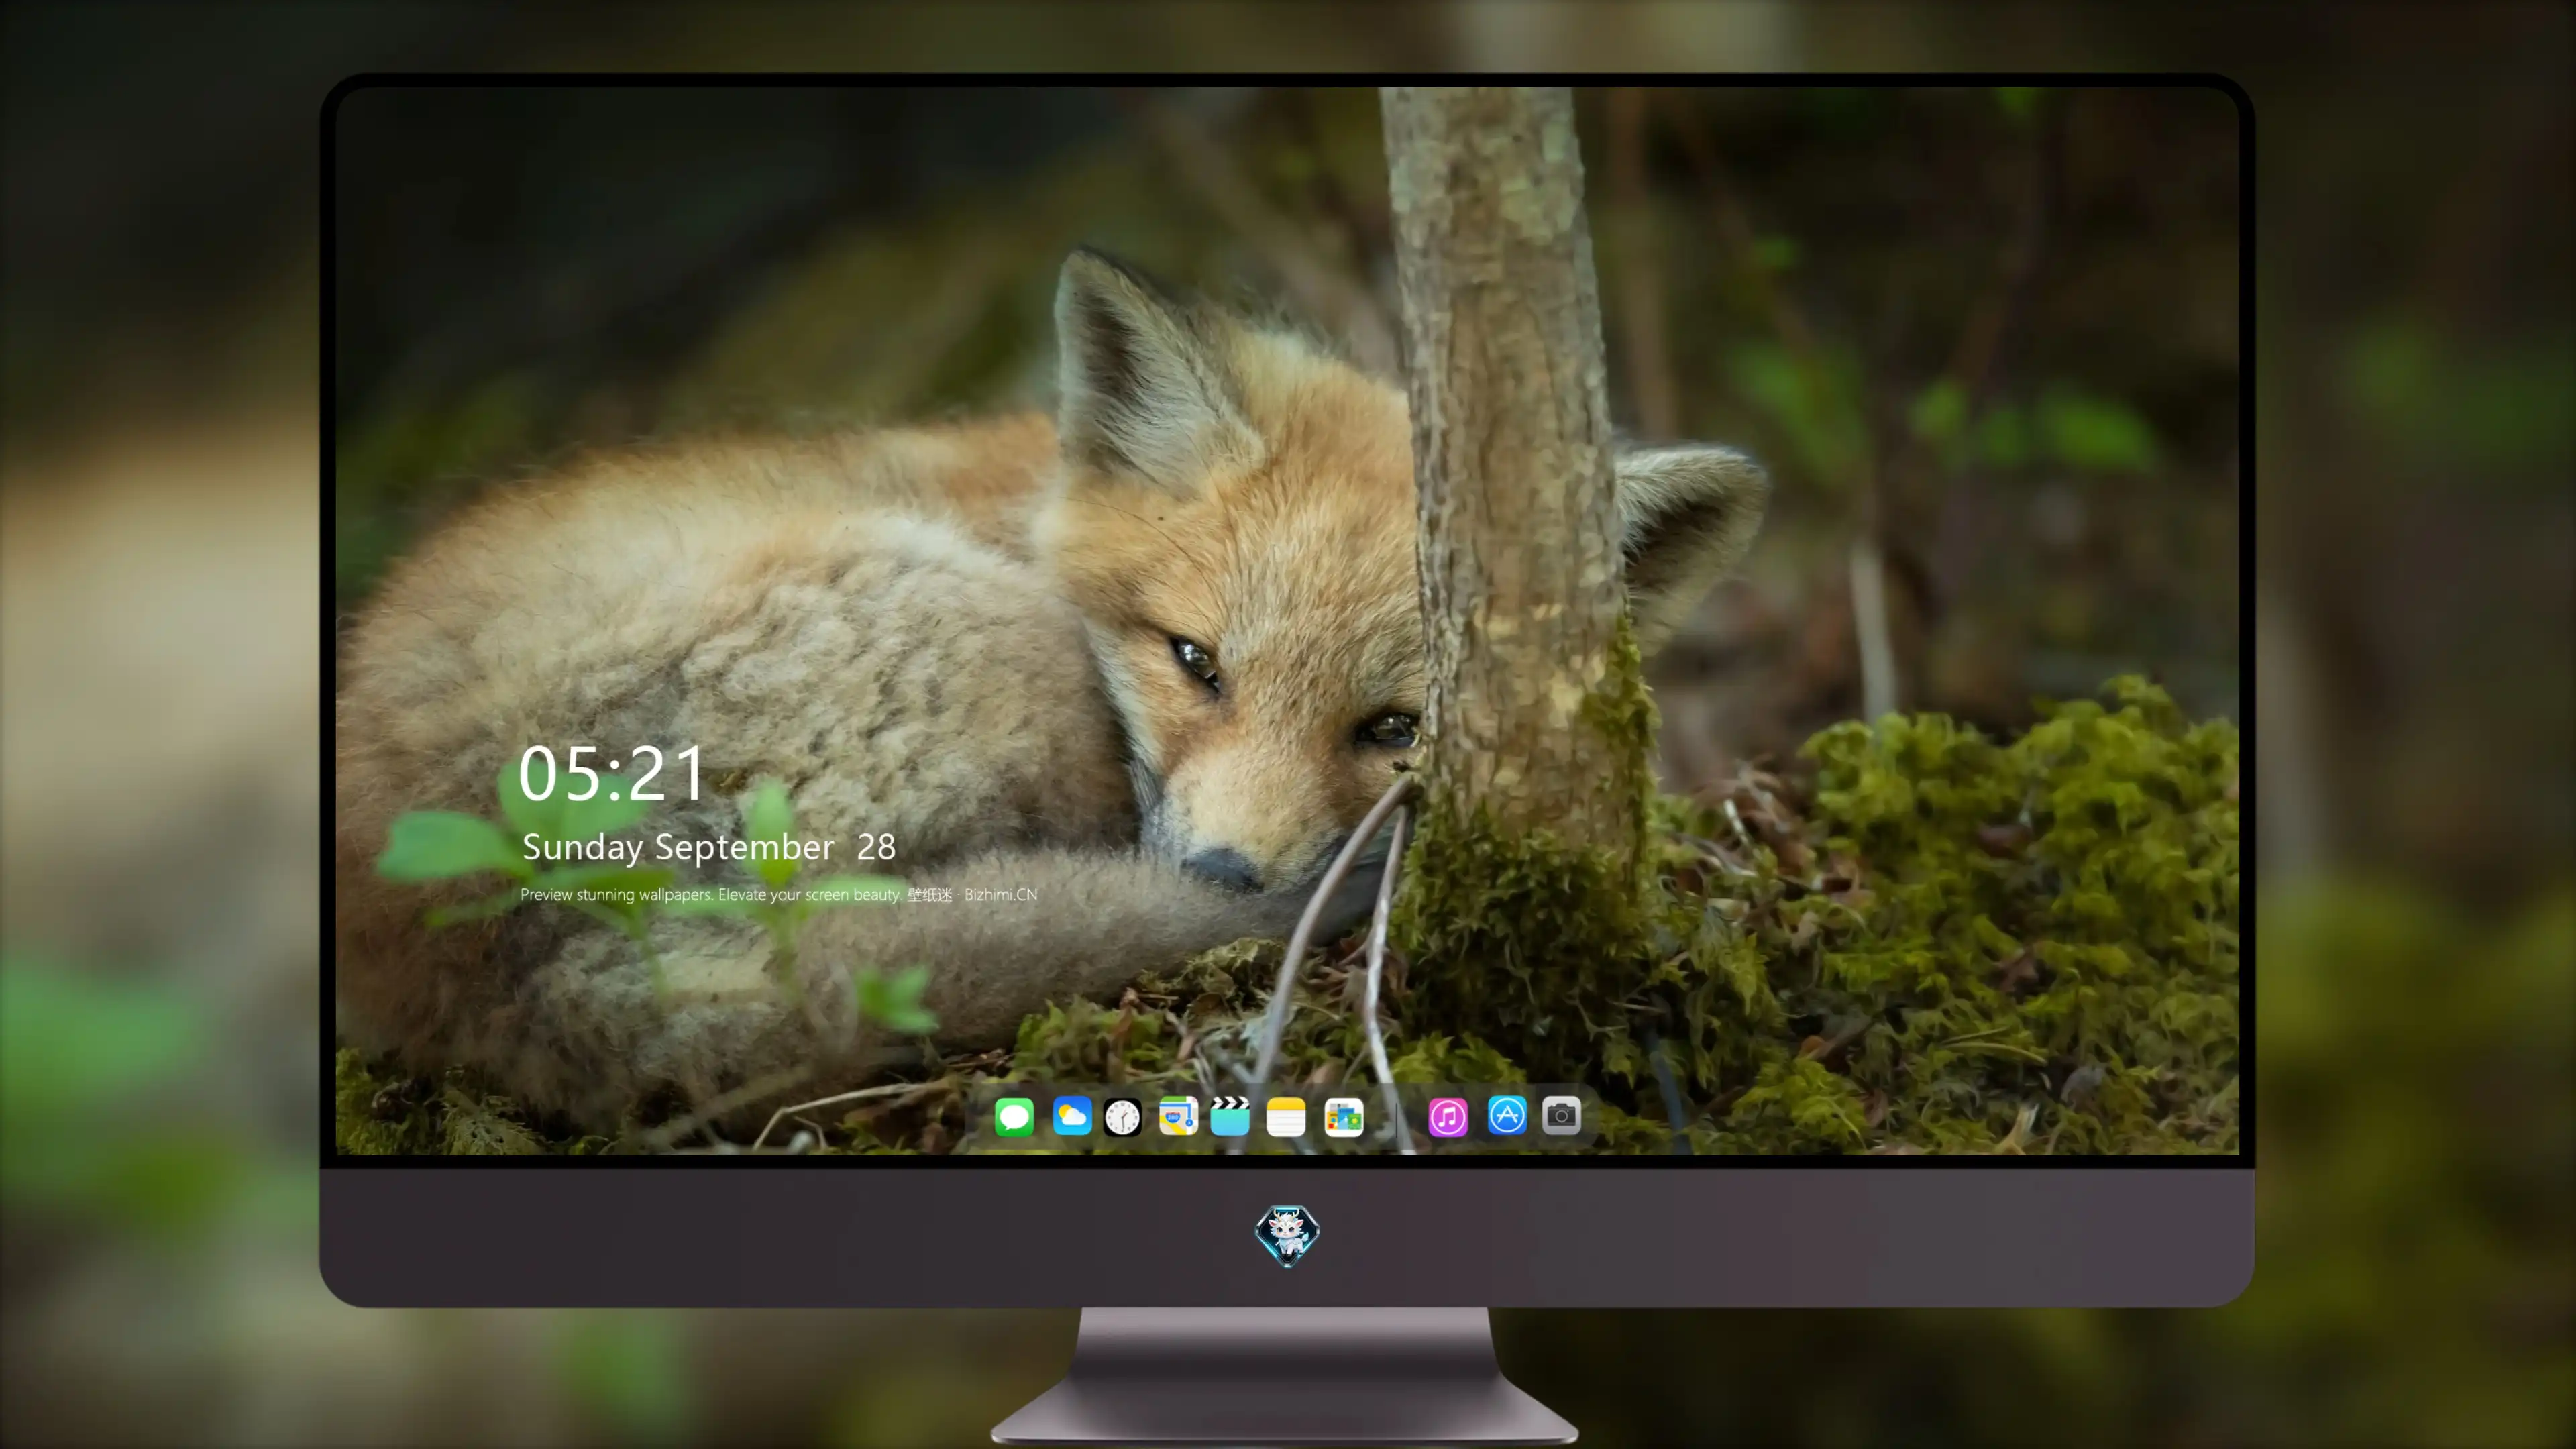Click the "Preview stunning wallpapers" caption text
This screenshot has width=2576, height=1449.
click(x=779, y=894)
